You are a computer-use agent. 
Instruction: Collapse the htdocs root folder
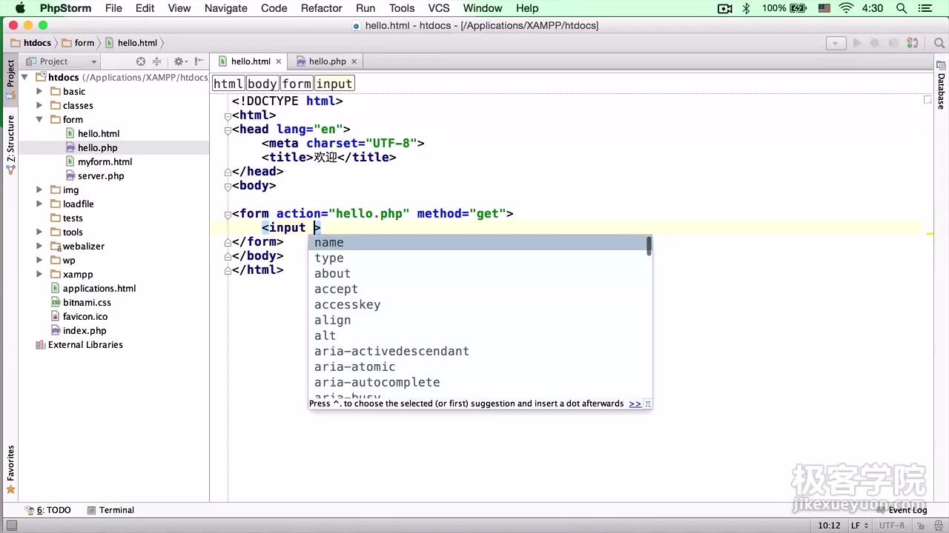pyautogui.click(x=24, y=77)
